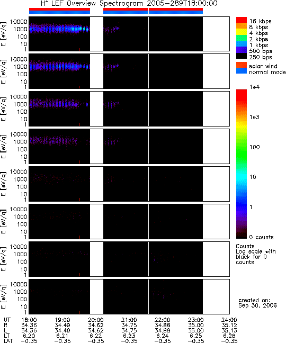Click the 23:00 UT axis label
286x343 pixels.
point(196,320)
